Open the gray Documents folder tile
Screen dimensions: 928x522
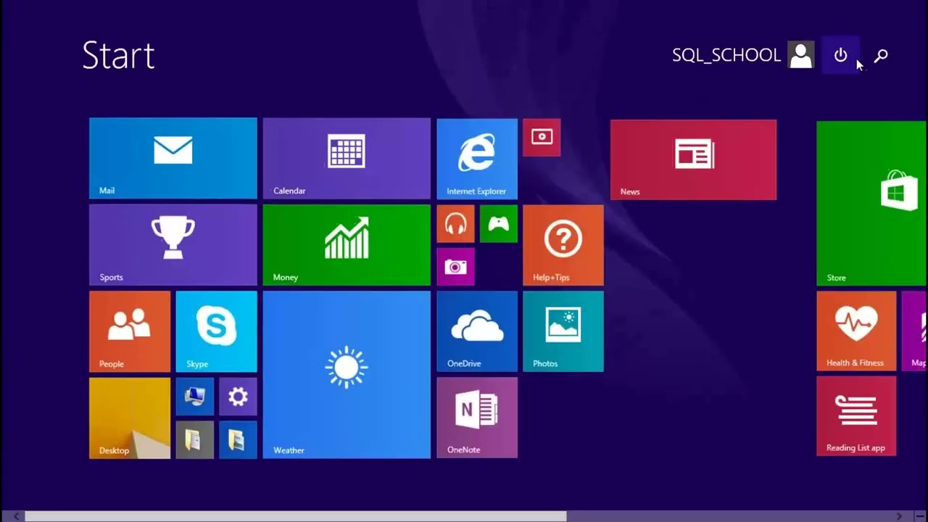[195, 439]
